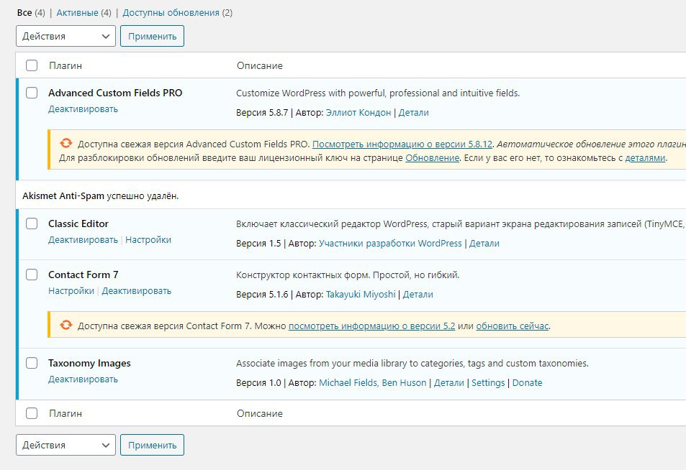Click the bottom Применить button
The width and height of the screenshot is (686, 470).
[x=153, y=445]
